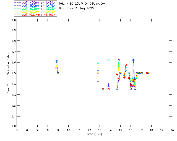Click the x-axis tick label '5'
Viewport: 177px width, 141px height.
17,130
